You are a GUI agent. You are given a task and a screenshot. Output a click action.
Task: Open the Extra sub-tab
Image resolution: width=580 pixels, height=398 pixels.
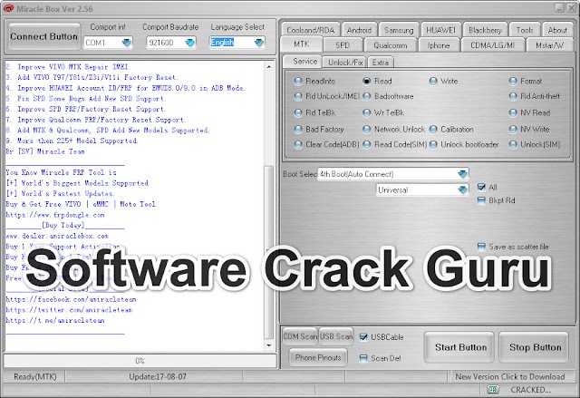pos(381,63)
